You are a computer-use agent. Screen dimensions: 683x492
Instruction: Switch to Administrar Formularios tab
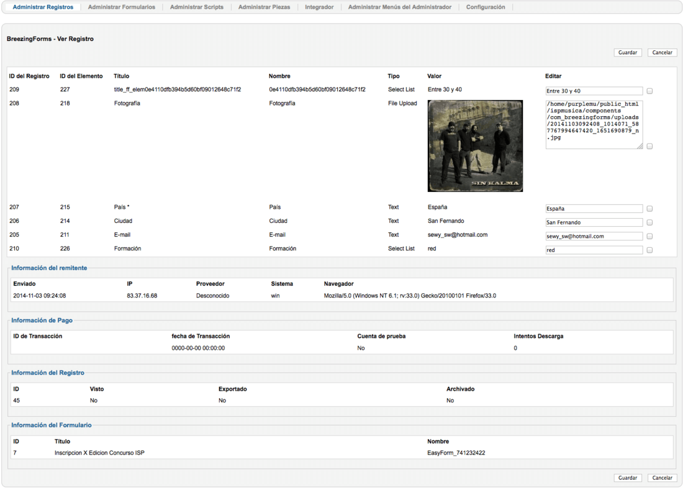[122, 7]
